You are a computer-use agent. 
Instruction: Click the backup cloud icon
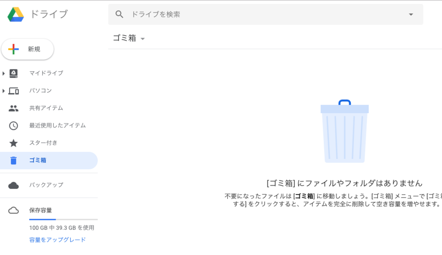pyautogui.click(x=14, y=185)
